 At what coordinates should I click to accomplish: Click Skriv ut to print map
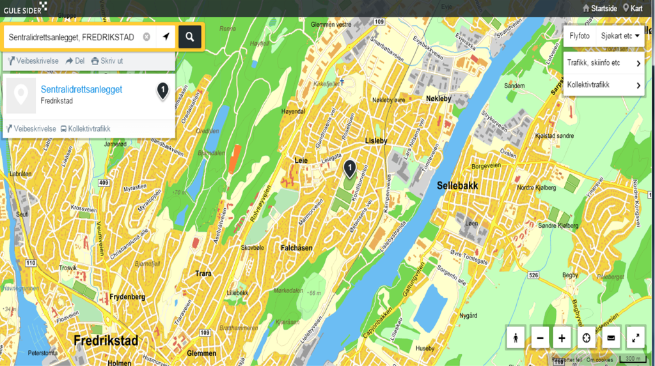pyautogui.click(x=107, y=61)
